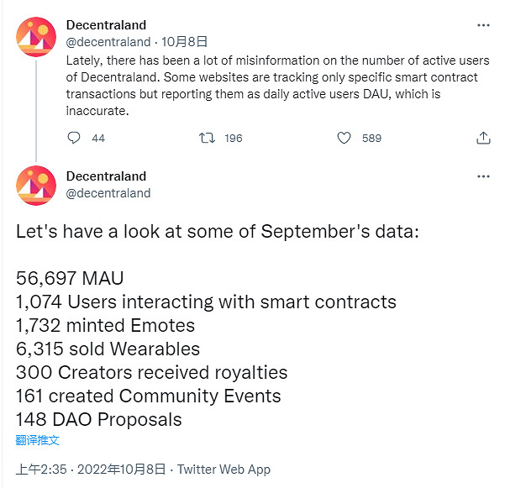Click the @decentraland handle on first tweet

tap(108, 41)
